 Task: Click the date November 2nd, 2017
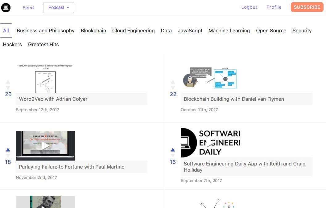click(36, 177)
